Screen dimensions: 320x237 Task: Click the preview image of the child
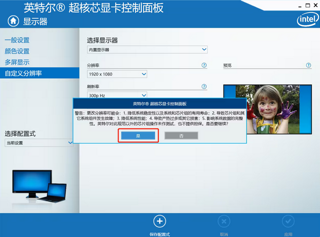[x=279, y=110]
